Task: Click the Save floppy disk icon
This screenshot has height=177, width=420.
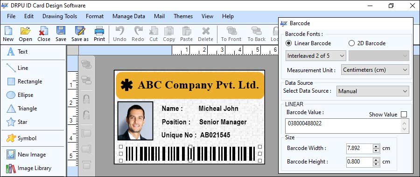Action: (x=61, y=31)
